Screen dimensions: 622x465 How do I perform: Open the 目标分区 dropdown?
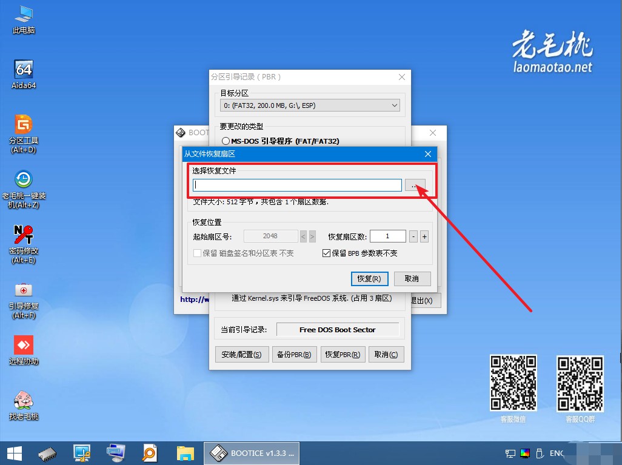[310, 105]
